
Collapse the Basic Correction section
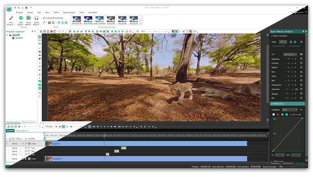pyautogui.click(x=272, y=36)
